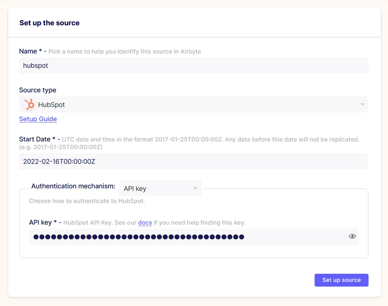This screenshot has height=306, width=388.
Task: Click the API key field label
Action: (40, 222)
